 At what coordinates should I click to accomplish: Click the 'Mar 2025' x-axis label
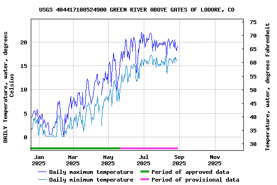click(x=73, y=160)
